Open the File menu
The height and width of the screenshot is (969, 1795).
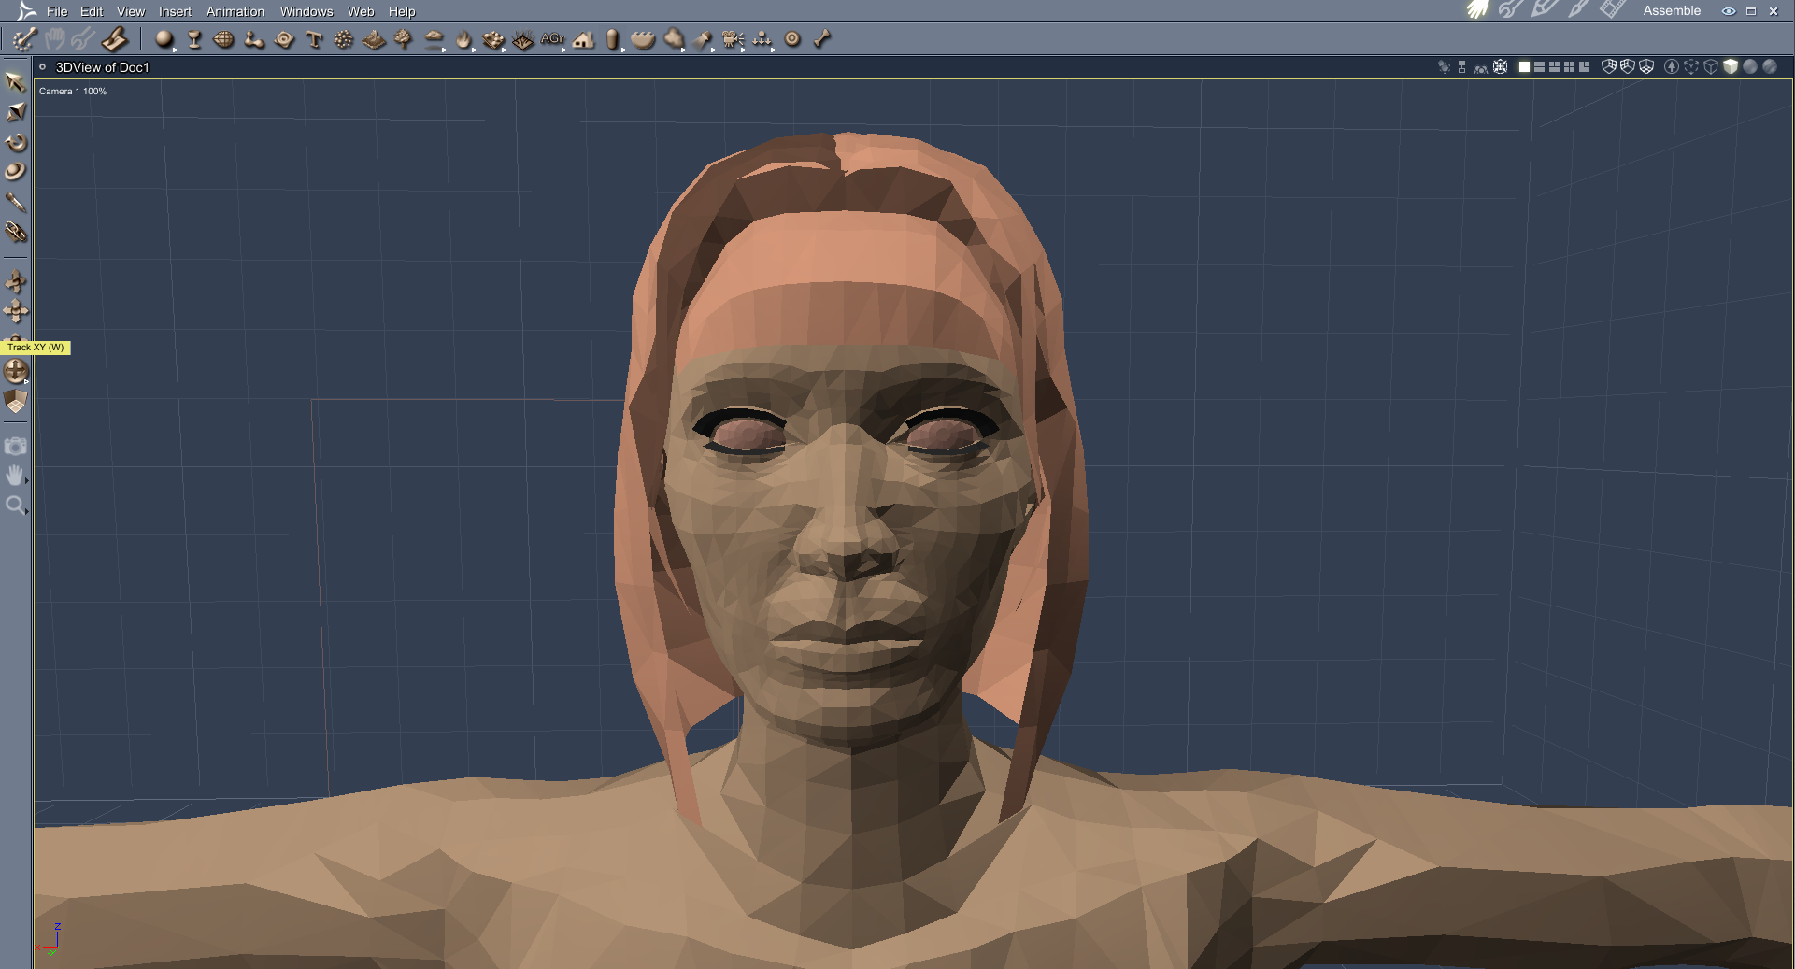[x=57, y=11]
